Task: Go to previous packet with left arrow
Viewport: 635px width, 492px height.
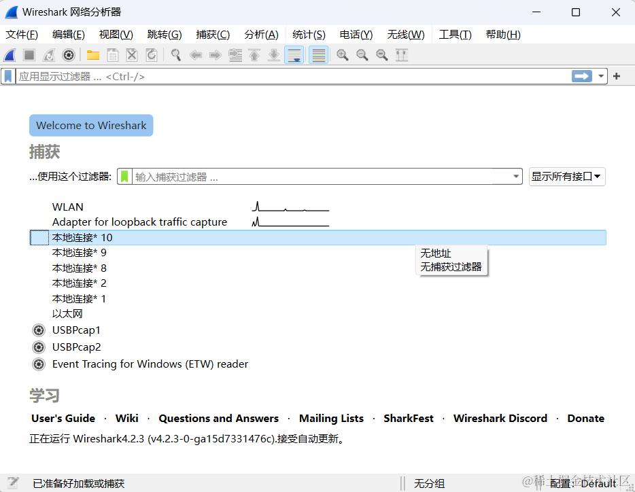Action: pyautogui.click(x=196, y=55)
